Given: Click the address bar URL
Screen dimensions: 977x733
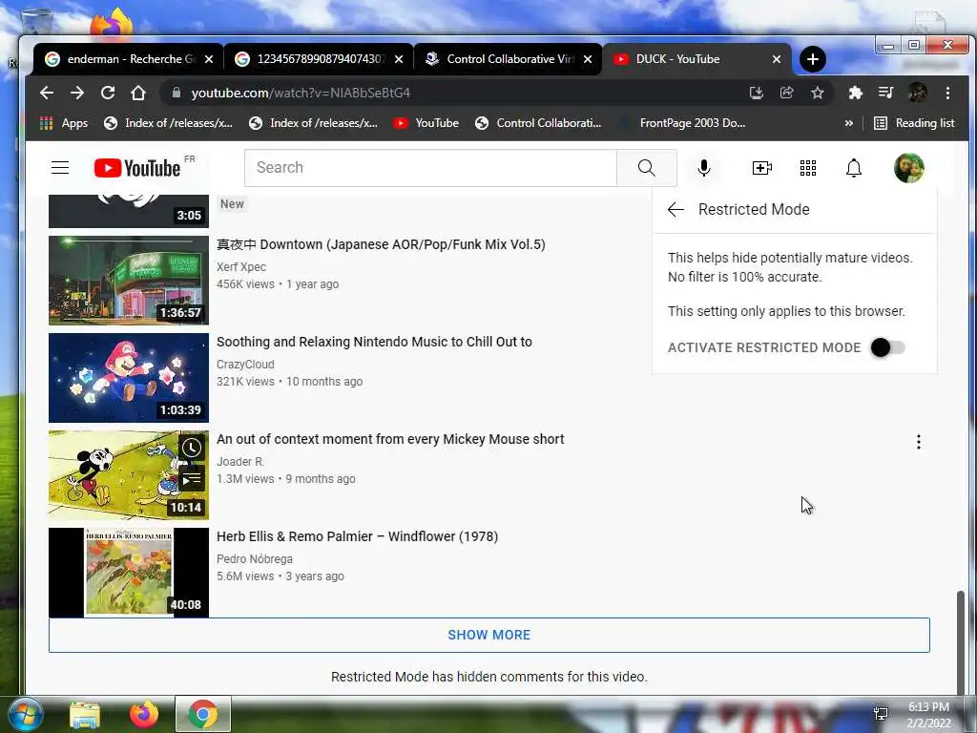Looking at the screenshot, I should 301,93.
